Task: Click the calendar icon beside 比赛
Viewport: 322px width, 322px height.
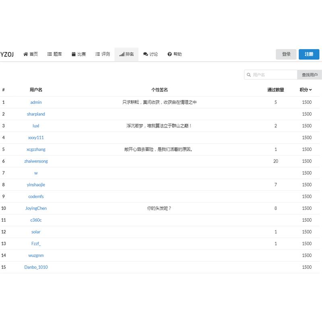Action: pos(74,54)
